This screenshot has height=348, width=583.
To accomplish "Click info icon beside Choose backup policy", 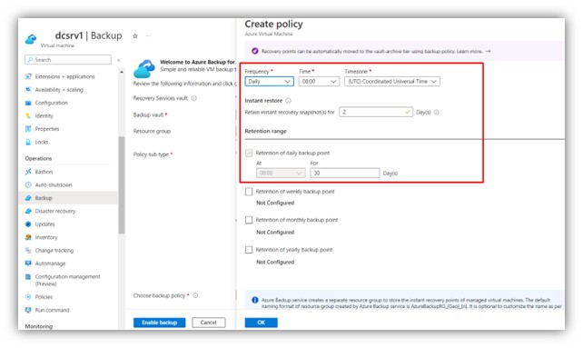I will [195, 295].
